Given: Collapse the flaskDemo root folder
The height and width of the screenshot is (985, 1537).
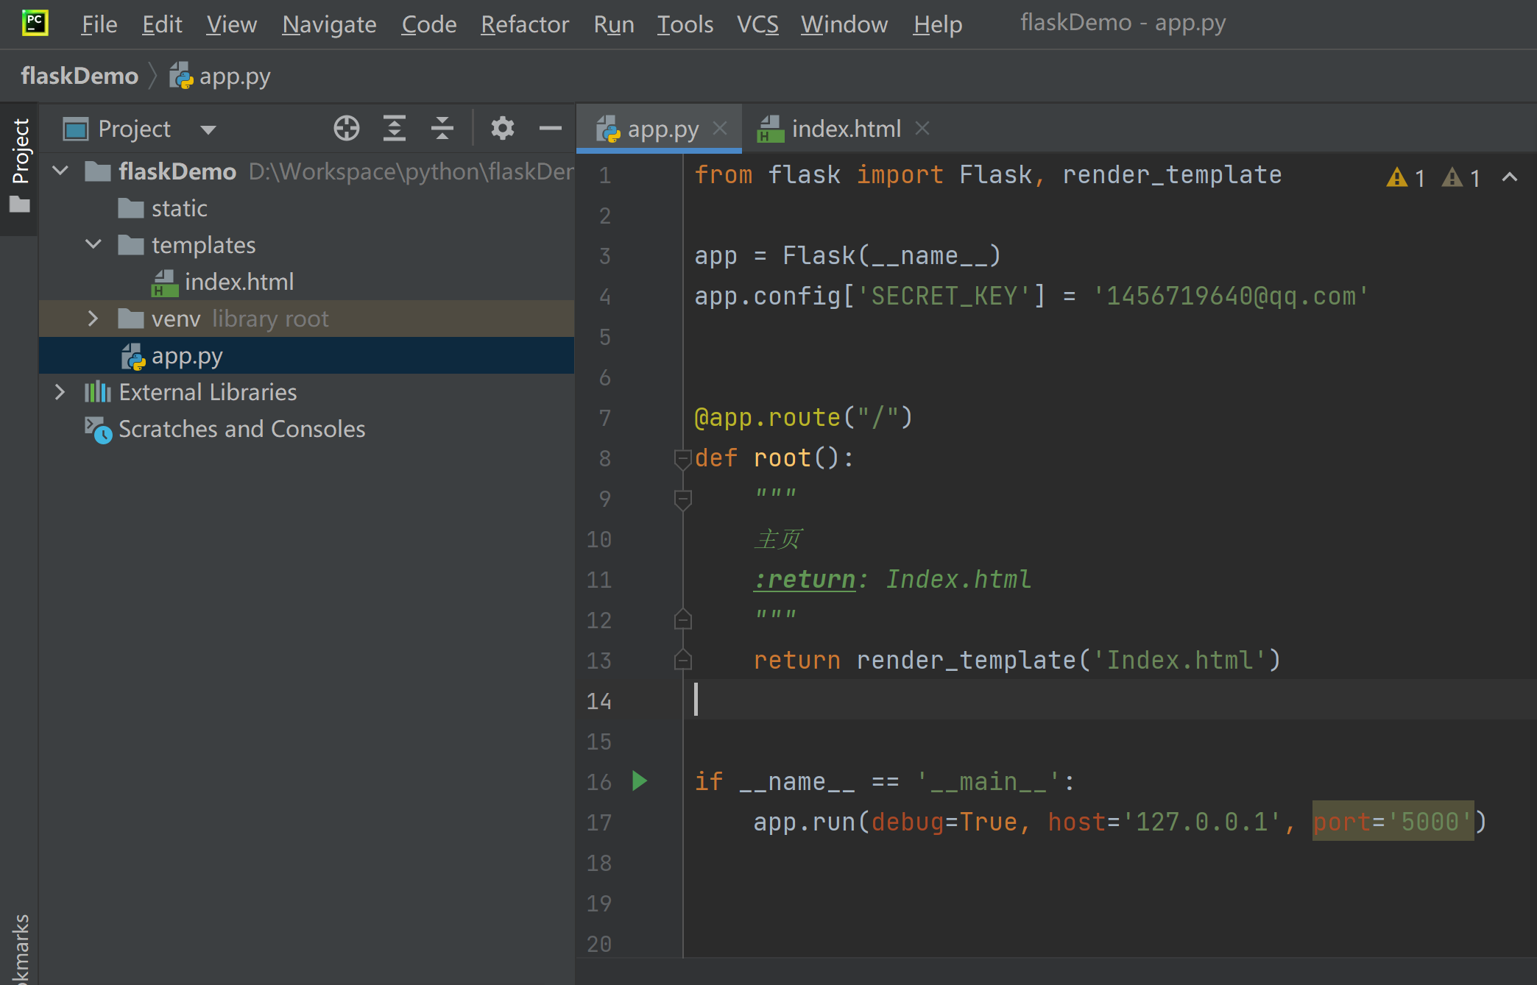Looking at the screenshot, I should [61, 171].
